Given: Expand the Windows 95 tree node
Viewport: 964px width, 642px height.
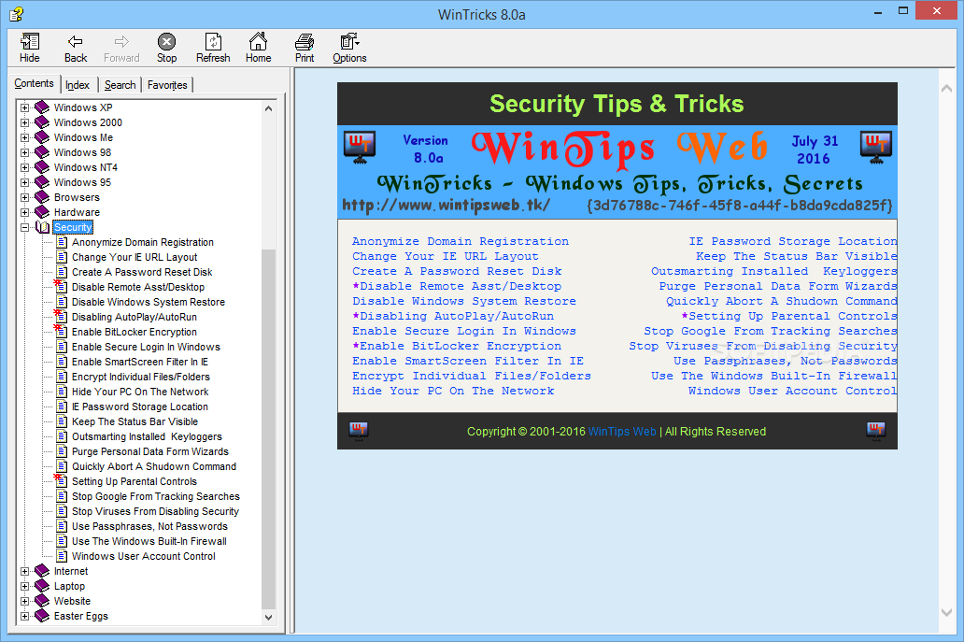Looking at the screenshot, I should [x=24, y=182].
